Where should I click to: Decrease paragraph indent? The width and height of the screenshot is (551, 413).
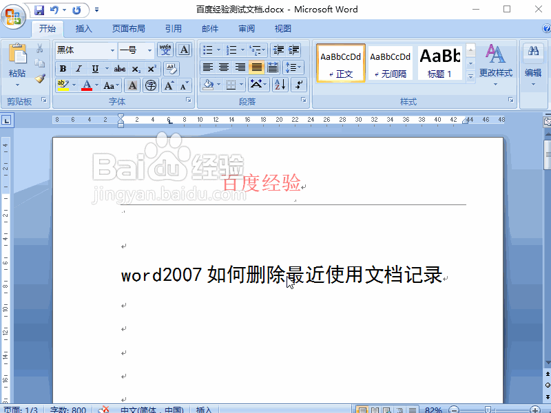point(278,50)
